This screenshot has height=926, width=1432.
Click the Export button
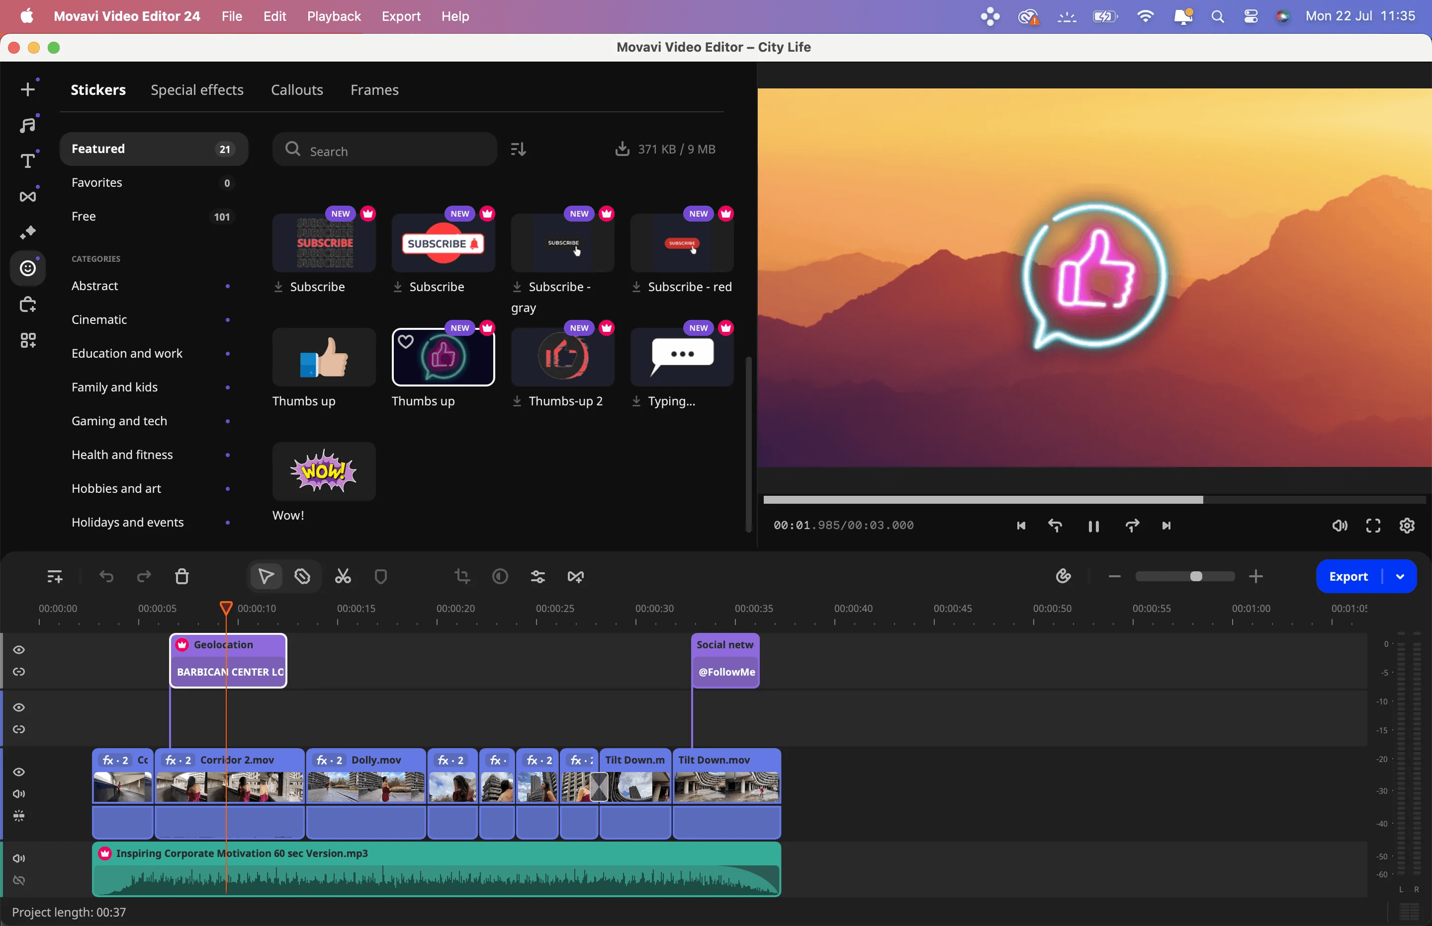click(x=1348, y=577)
